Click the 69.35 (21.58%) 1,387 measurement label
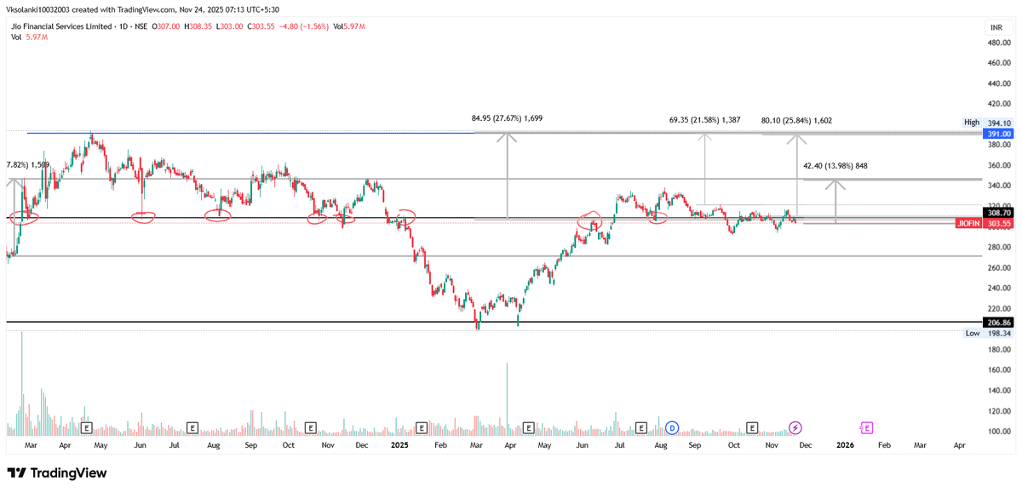 [703, 121]
